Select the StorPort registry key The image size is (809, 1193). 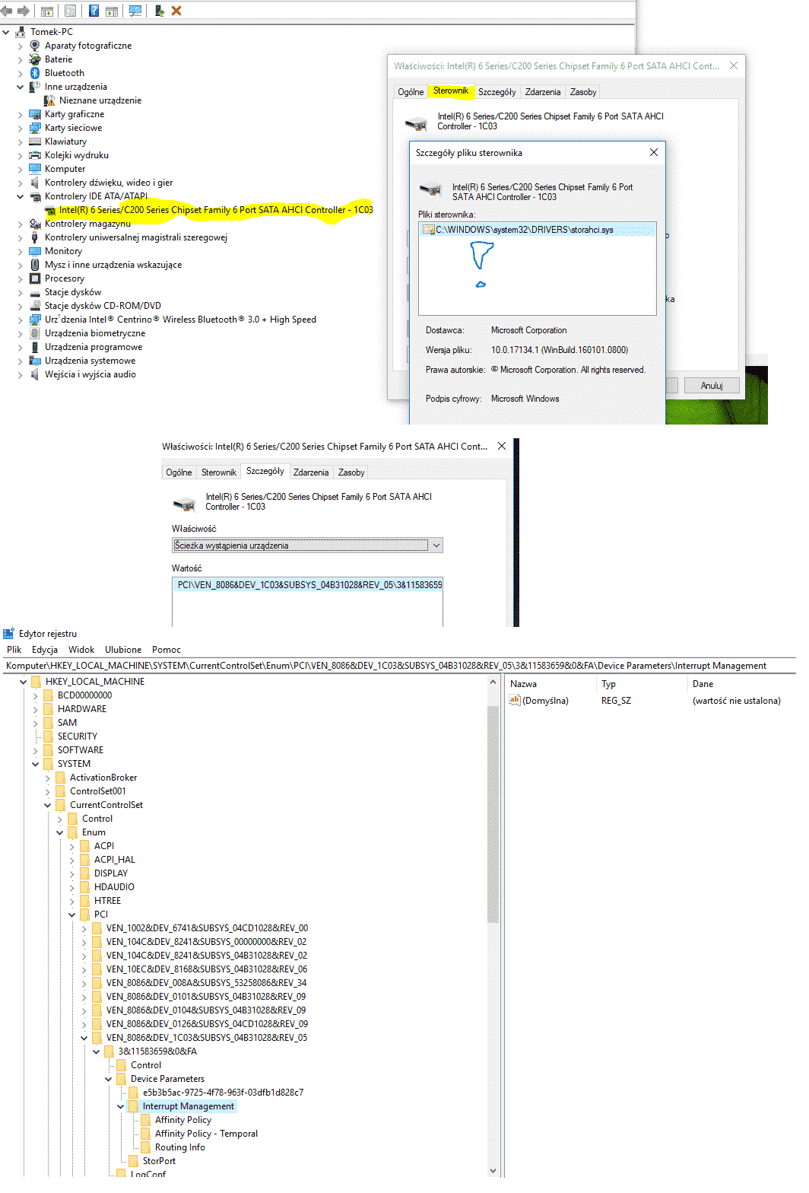(x=159, y=1161)
